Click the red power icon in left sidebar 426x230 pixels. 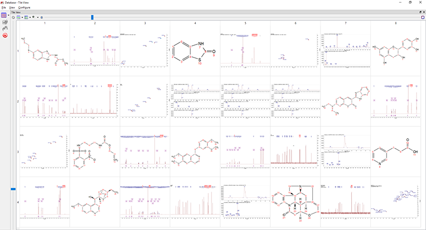[x=5, y=35]
